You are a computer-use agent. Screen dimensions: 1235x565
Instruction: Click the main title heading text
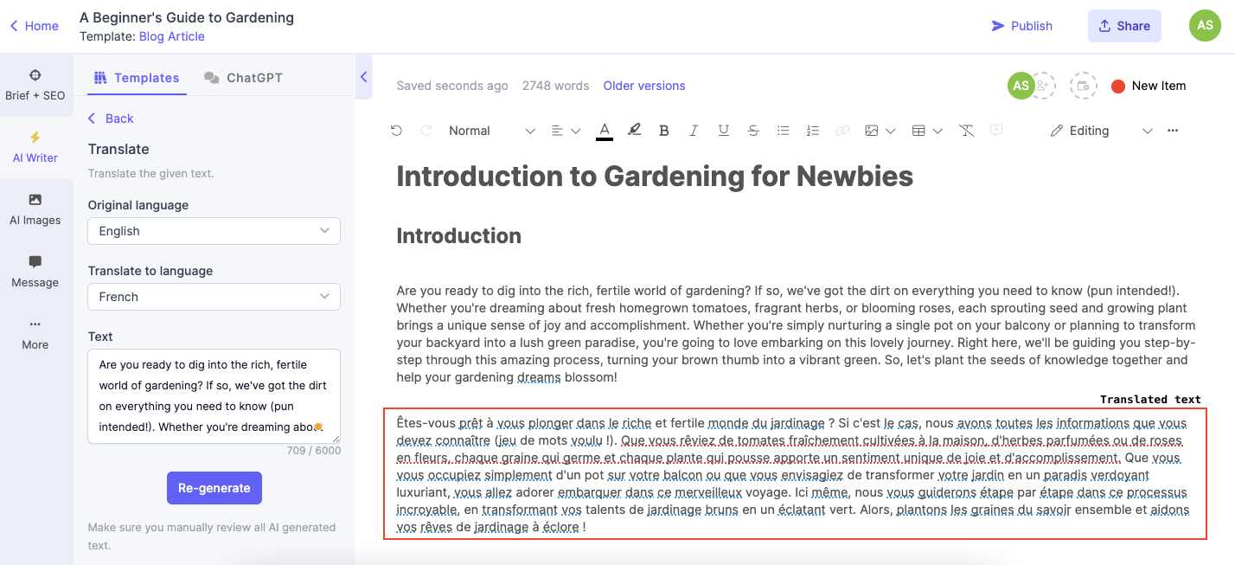(655, 177)
